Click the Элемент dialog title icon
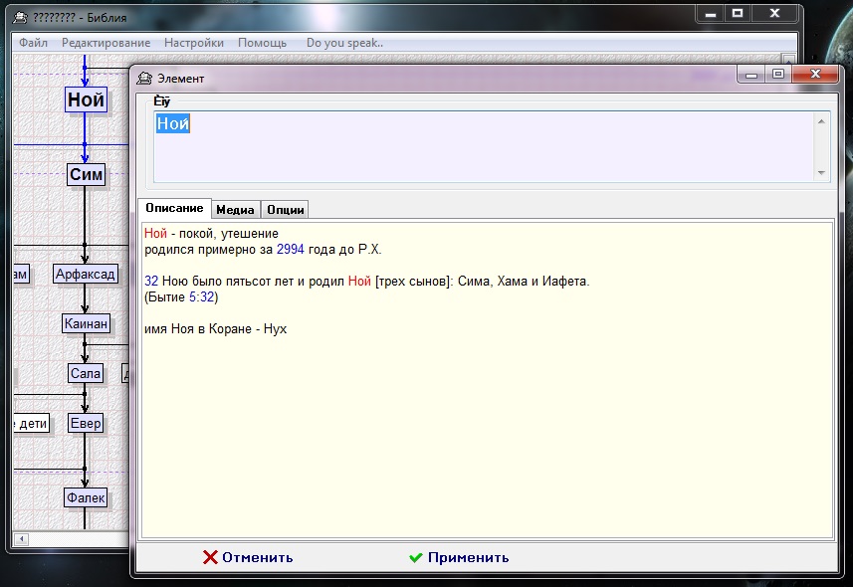Viewport: 853px width, 587px height. tap(145, 78)
